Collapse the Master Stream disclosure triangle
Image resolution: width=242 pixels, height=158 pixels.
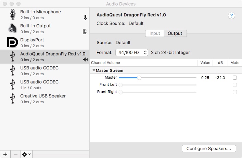pyautogui.click(x=94, y=70)
